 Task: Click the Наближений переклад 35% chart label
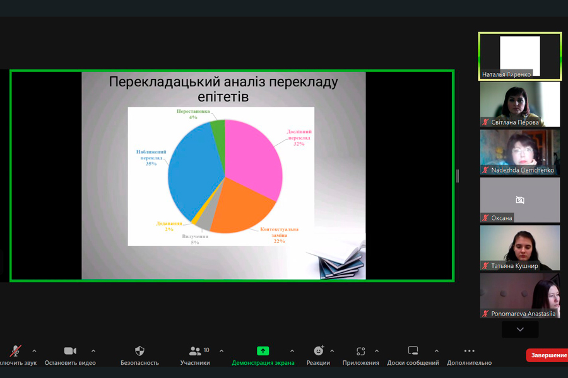[151, 157]
